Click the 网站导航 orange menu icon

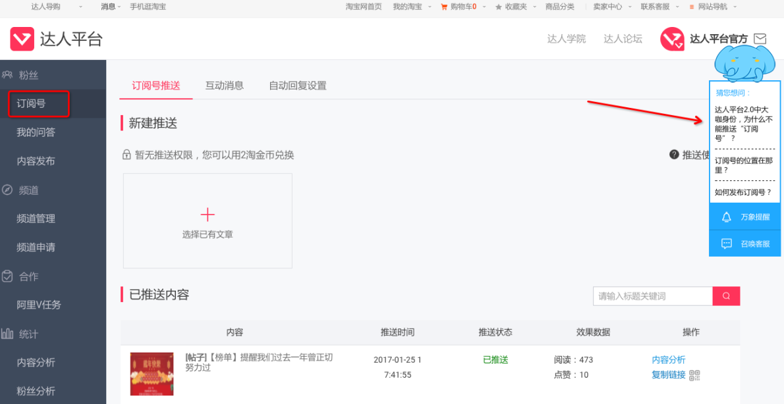click(x=692, y=7)
